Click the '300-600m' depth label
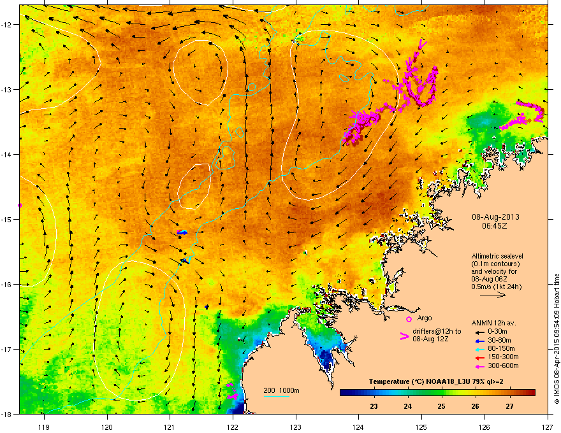This screenshot has height=433, width=561. [503, 366]
